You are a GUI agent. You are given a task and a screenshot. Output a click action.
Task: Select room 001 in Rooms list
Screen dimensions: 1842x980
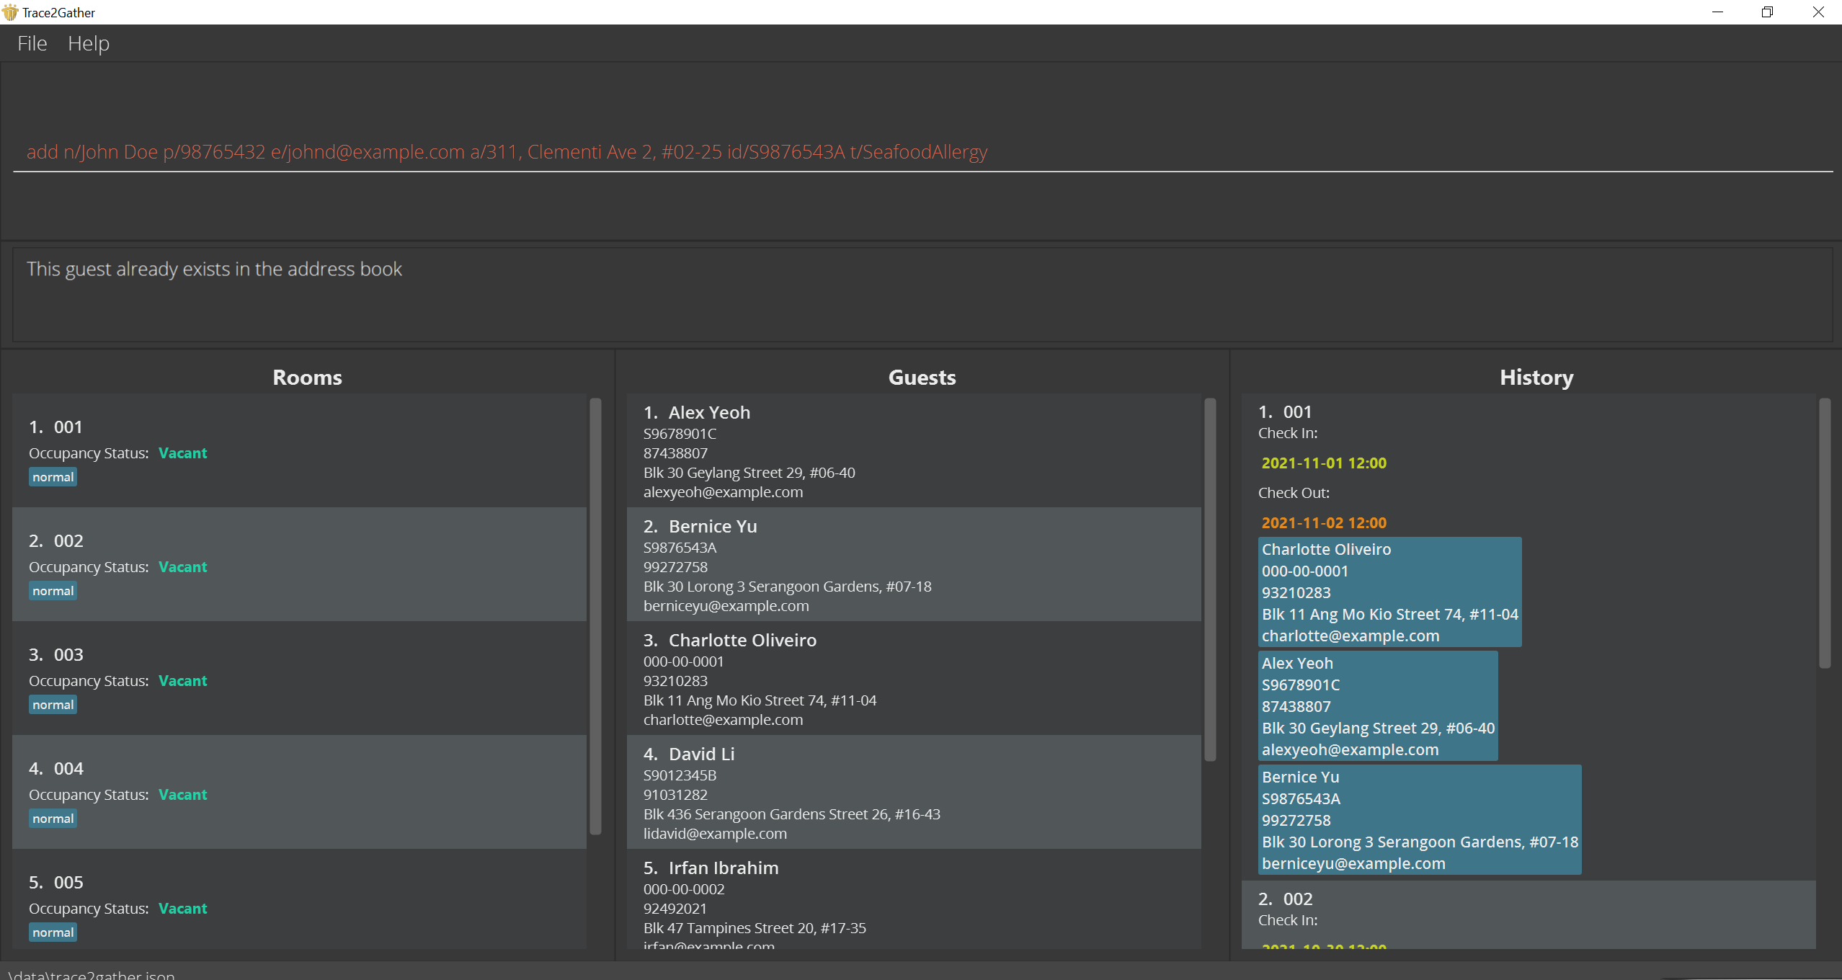click(x=299, y=450)
